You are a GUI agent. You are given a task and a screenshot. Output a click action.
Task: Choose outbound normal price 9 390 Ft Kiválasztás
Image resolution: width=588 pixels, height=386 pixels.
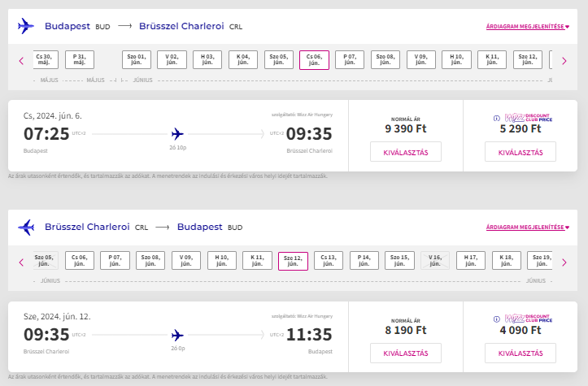click(x=406, y=152)
